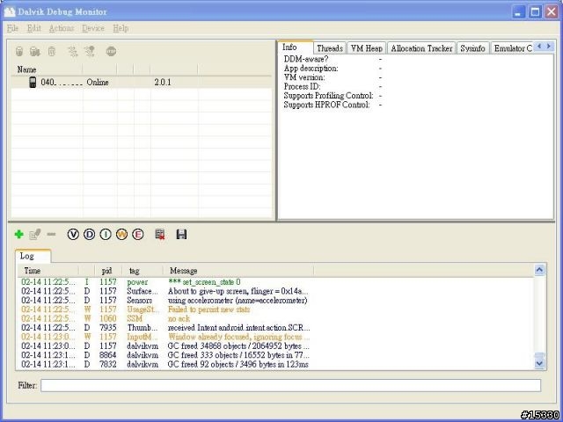
Task: Click into the Filter text field
Action: pos(290,385)
